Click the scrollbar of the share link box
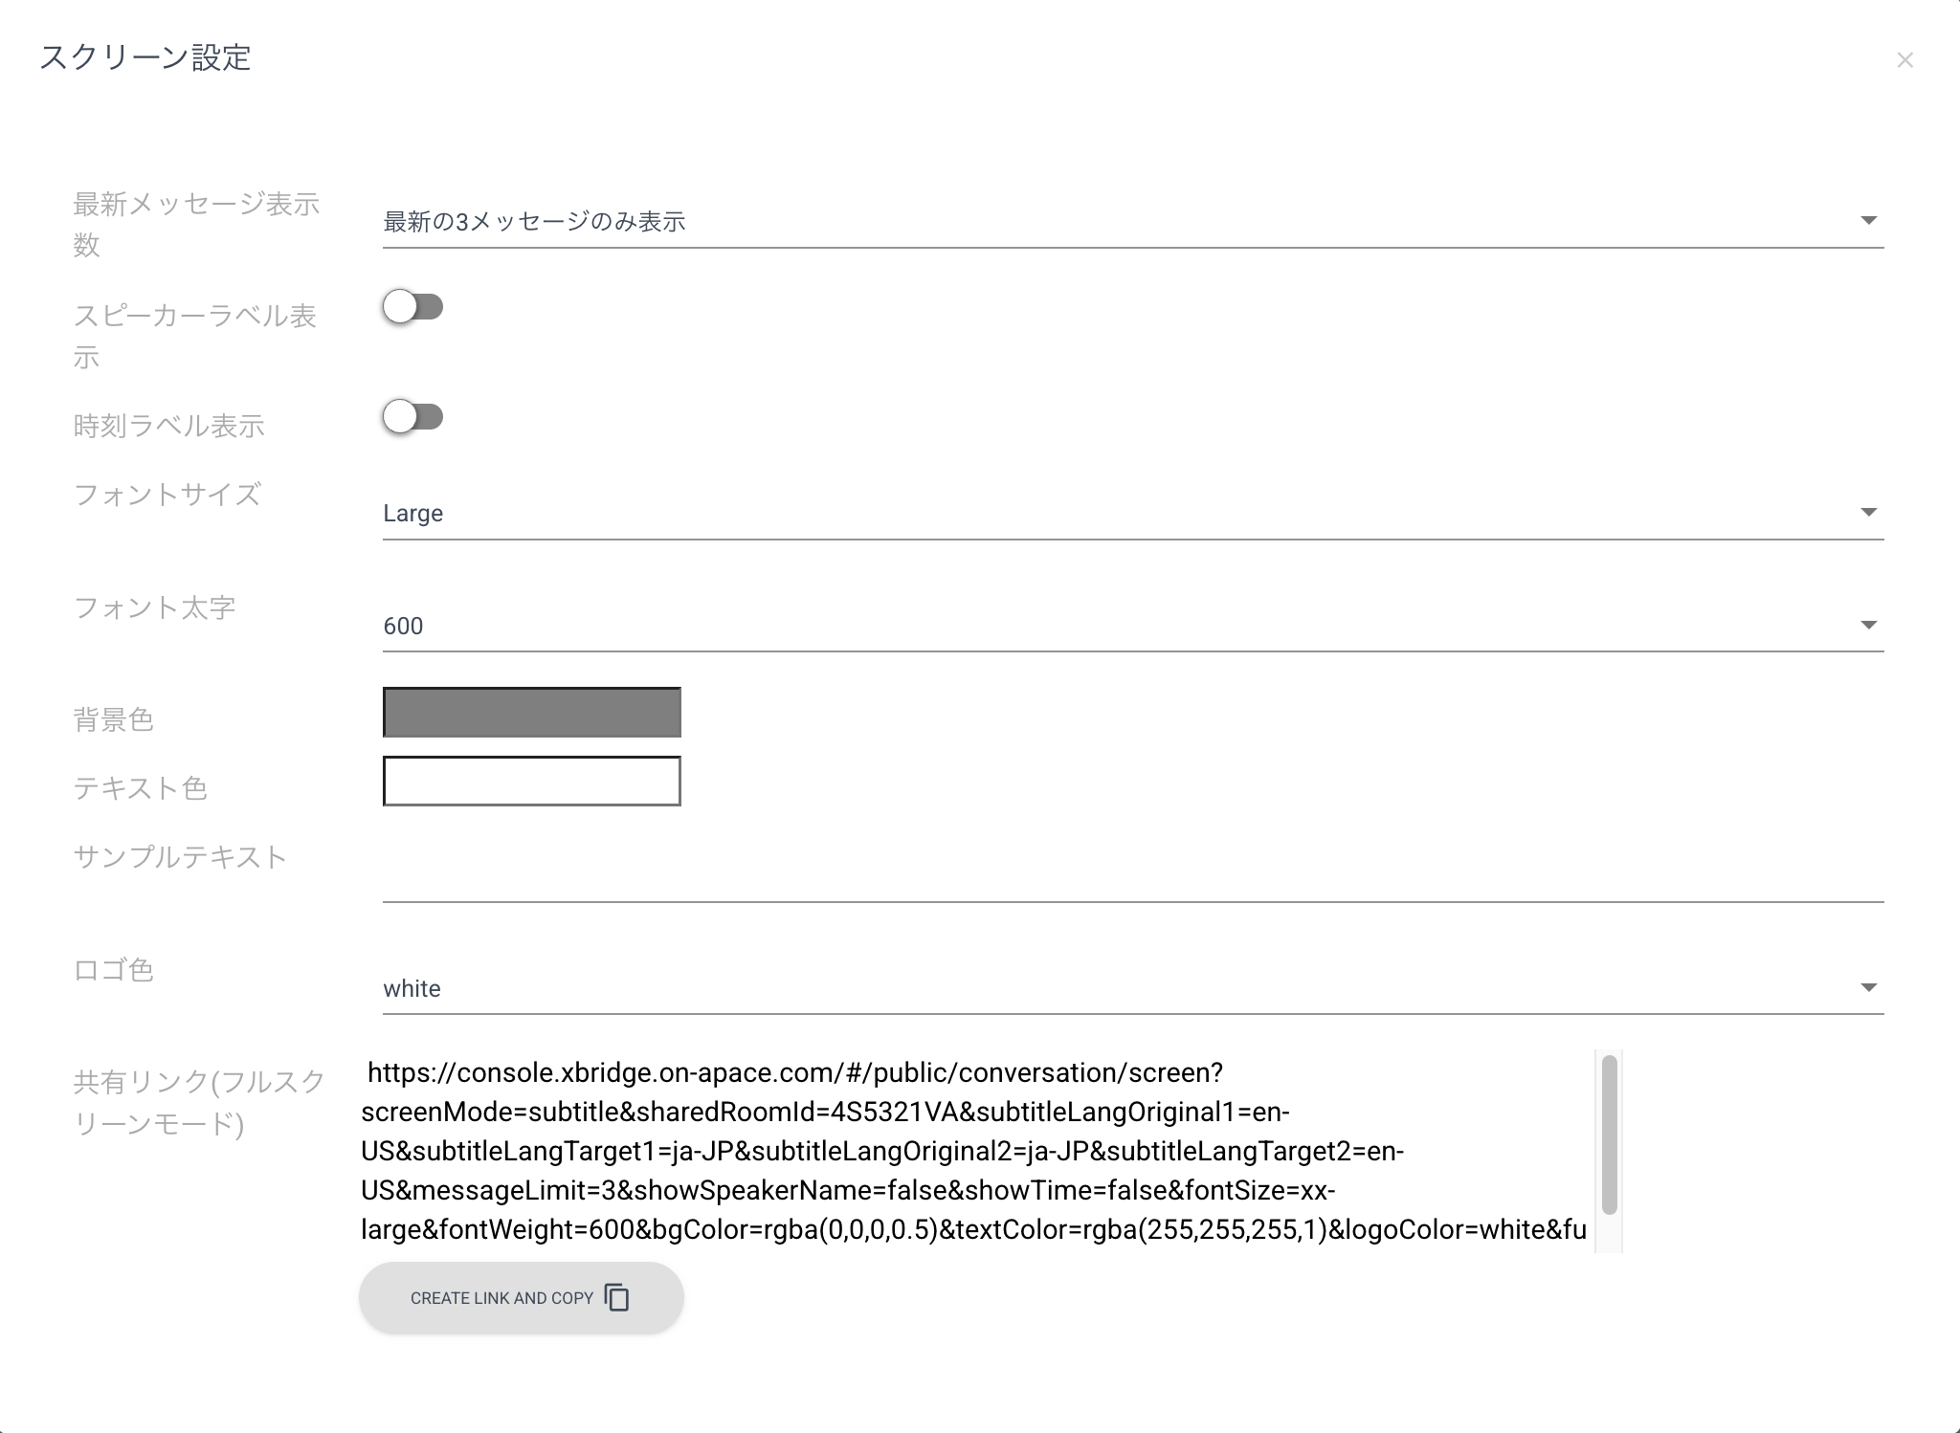1960x1433 pixels. tap(1609, 1135)
